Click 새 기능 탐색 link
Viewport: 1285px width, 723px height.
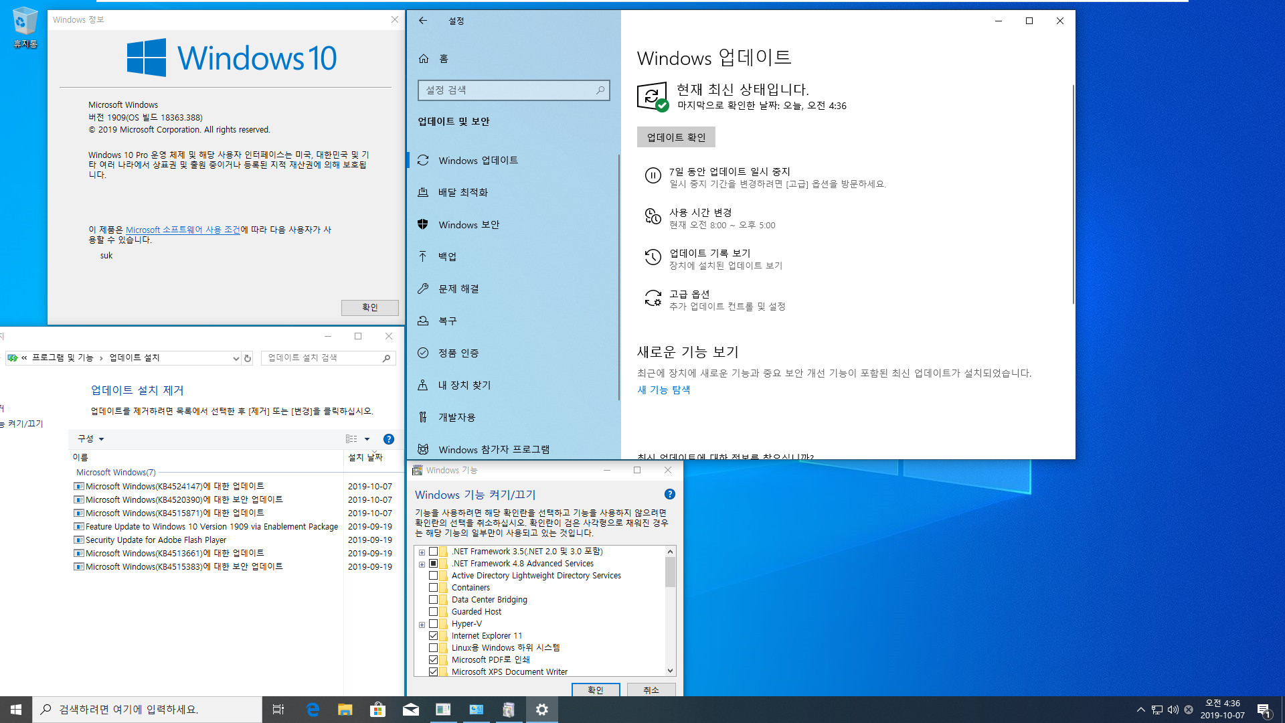663,390
